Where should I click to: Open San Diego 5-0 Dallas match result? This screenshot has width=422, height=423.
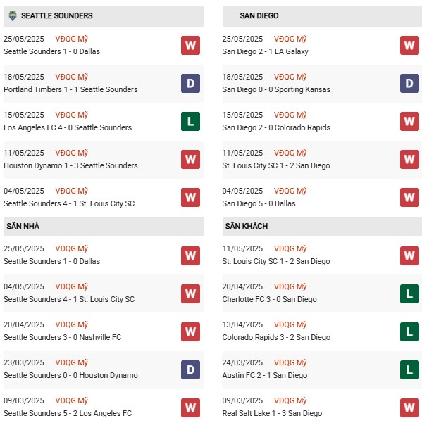[259, 203]
